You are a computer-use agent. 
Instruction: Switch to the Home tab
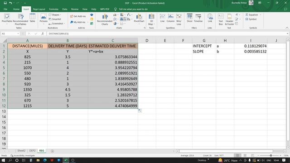click(16, 9)
